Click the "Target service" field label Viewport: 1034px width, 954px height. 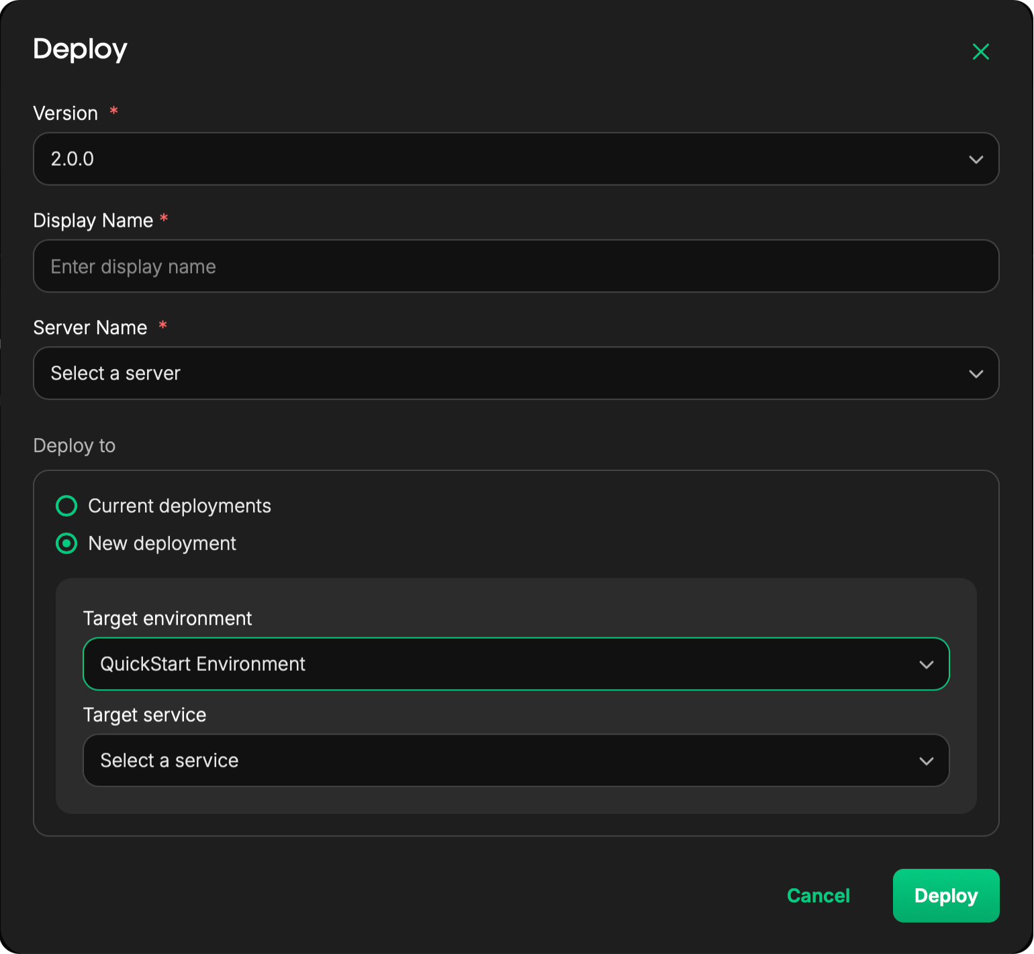(144, 715)
